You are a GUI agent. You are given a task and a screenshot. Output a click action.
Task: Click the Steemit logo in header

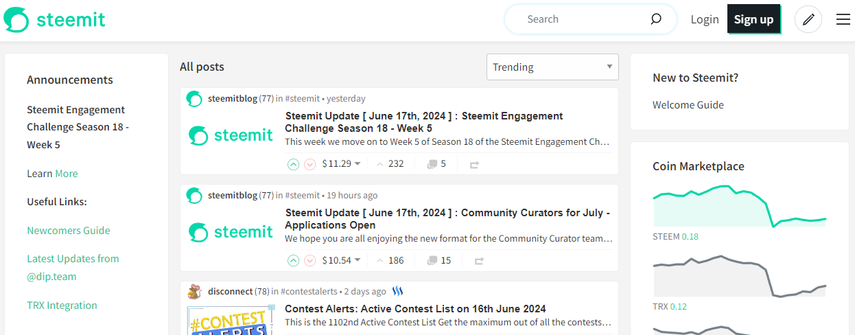[55, 19]
